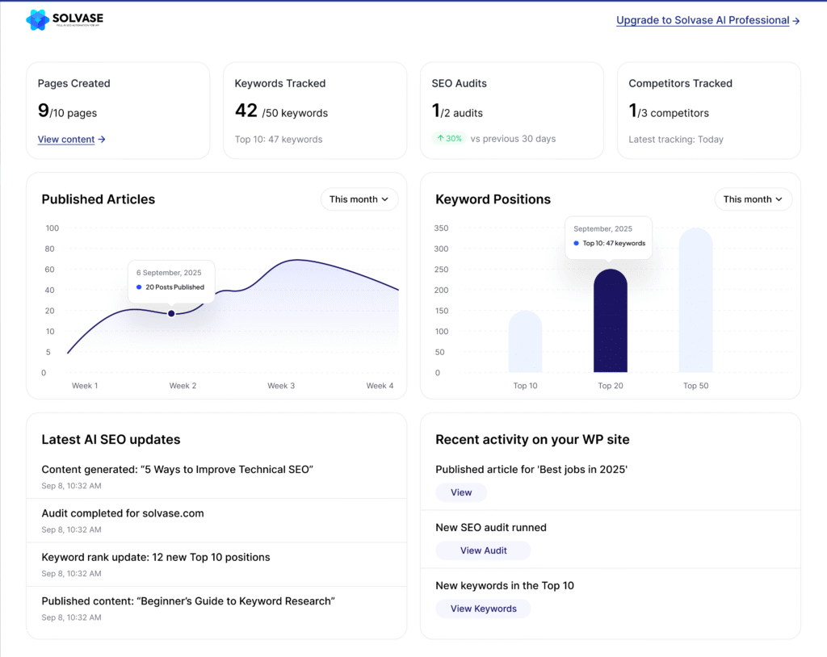The height and width of the screenshot is (657, 827).
Task: Open Published Articles This month dropdown
Action: click(x=359, y=199)
